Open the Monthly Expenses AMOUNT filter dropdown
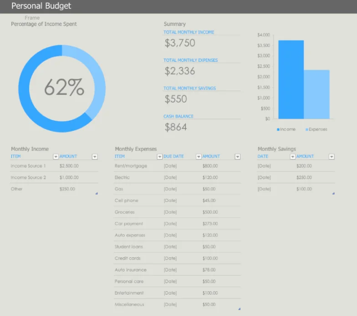357x316 pixels. 238,156
